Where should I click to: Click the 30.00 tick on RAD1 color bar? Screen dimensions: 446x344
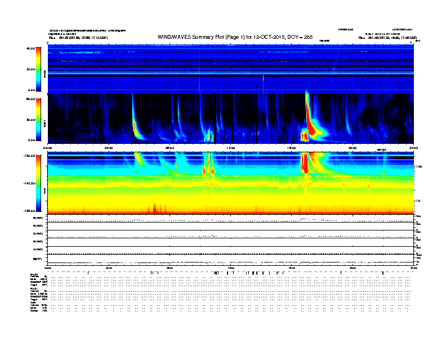pyautogui.click(x=30, y=120)
